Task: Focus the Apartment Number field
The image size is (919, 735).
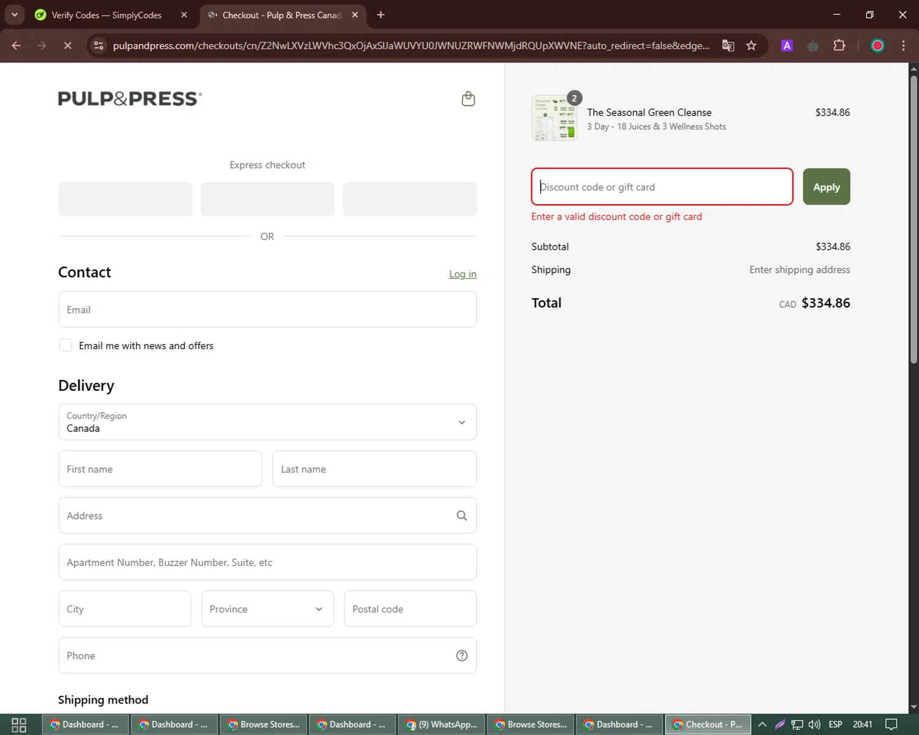Action: pos(268,562)
